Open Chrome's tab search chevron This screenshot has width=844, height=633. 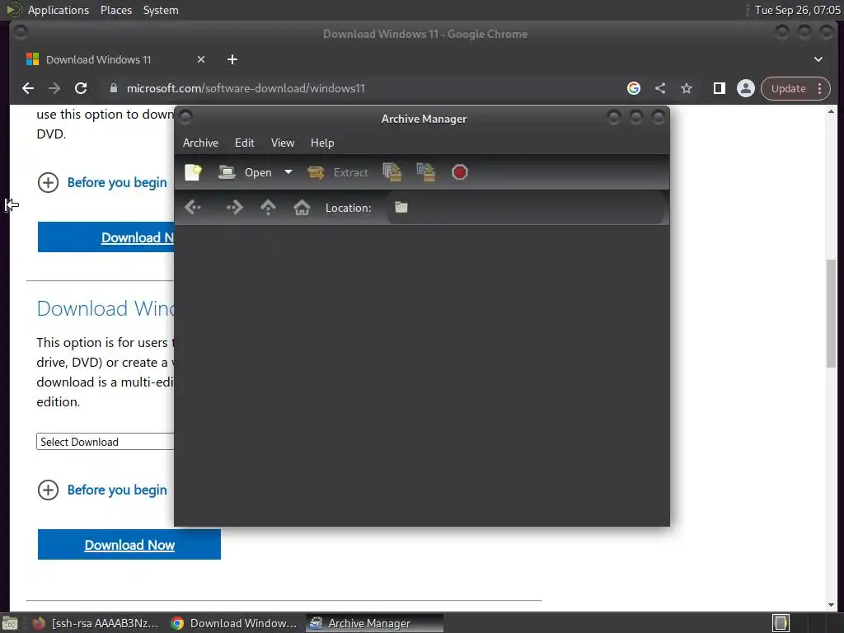[818, 59]
